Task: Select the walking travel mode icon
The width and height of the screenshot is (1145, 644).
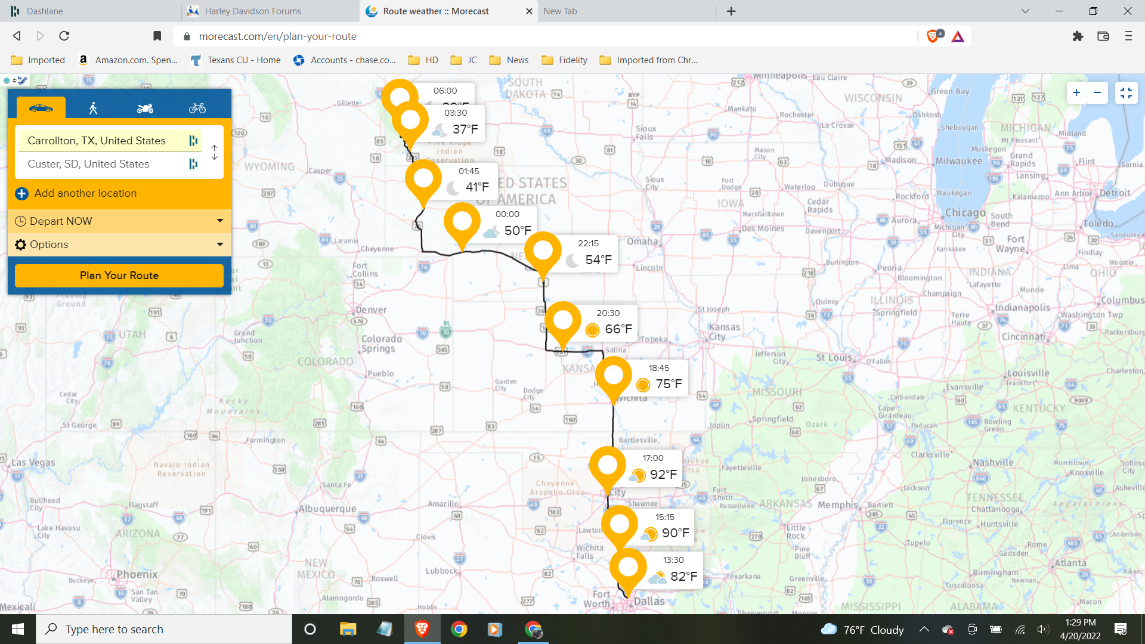Action: [93, 108]
